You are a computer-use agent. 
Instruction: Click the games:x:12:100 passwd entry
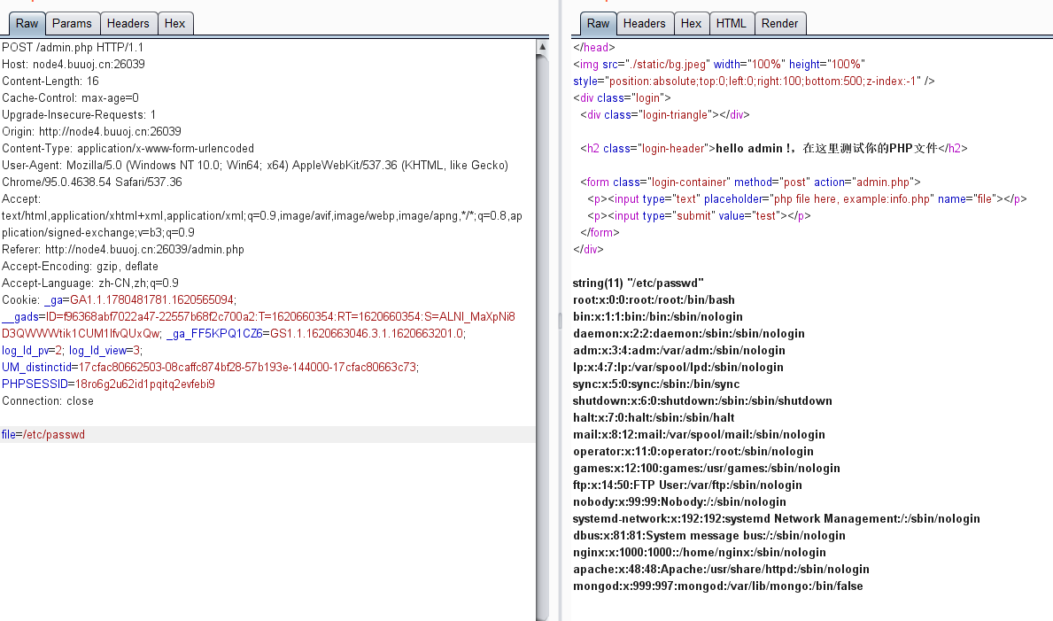[x=707, y=468]
